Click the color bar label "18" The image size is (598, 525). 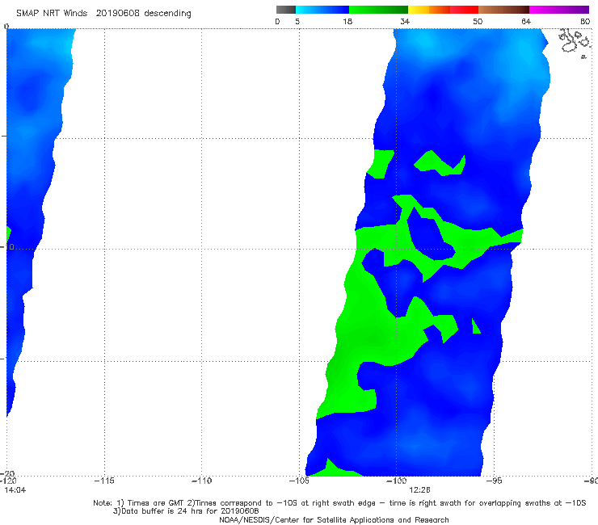tap(347, 22)
